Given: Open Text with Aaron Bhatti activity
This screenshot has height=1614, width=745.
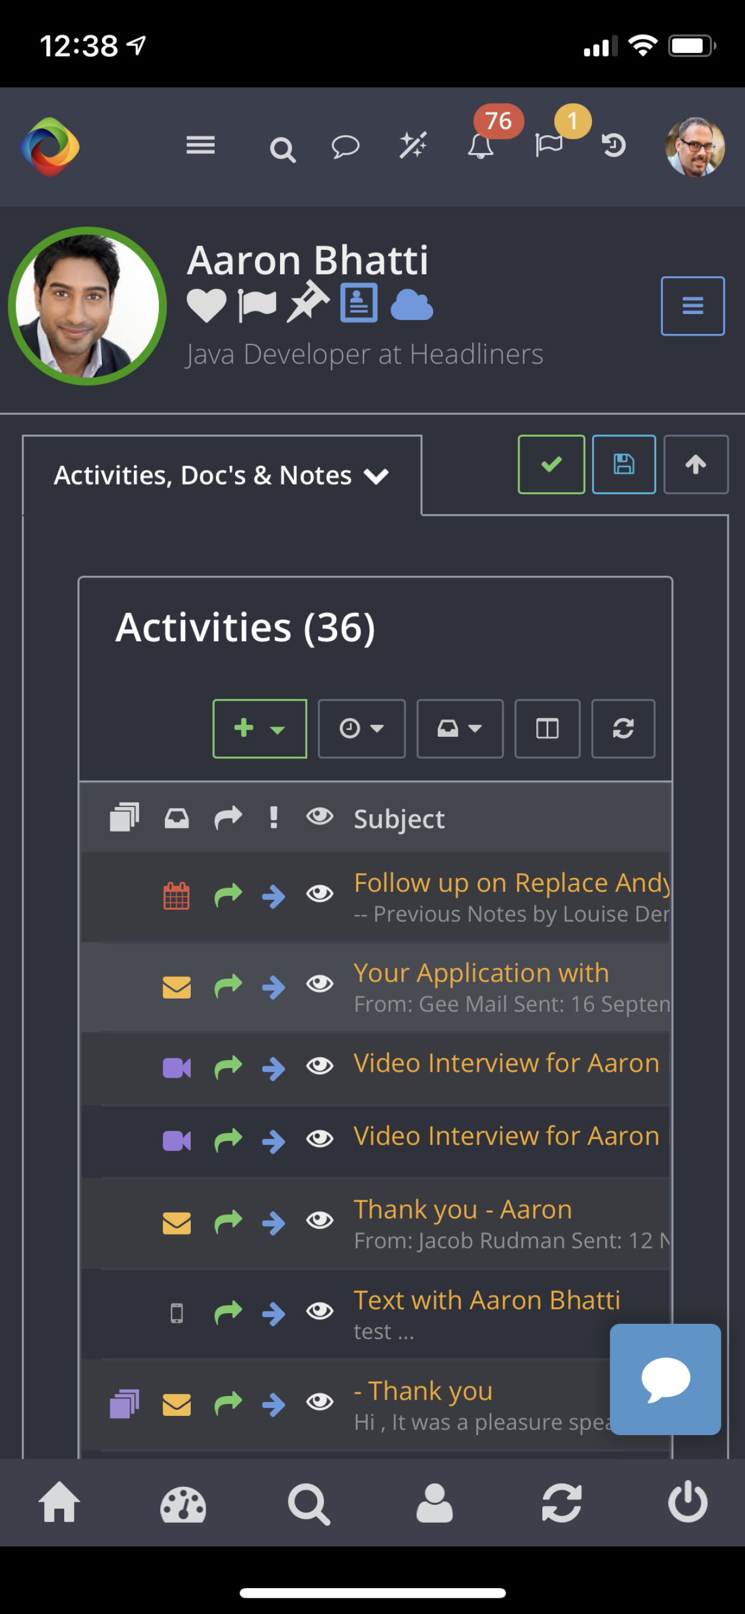Looking at the screenshot, I should [486, 1300].
